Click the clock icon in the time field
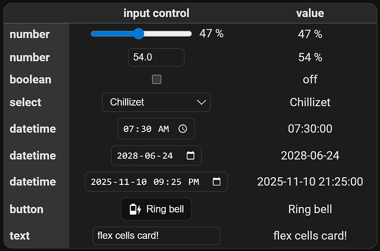The image size is (380, 251). click(183, 129)
